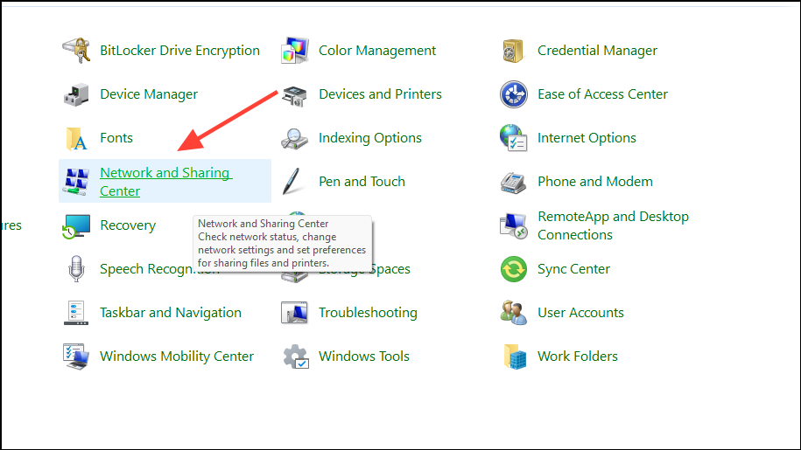Open the Ease of Access Center icon
The width and height of the screenshot is (801, 450).
pyautogui.click(x=513, y=94)
